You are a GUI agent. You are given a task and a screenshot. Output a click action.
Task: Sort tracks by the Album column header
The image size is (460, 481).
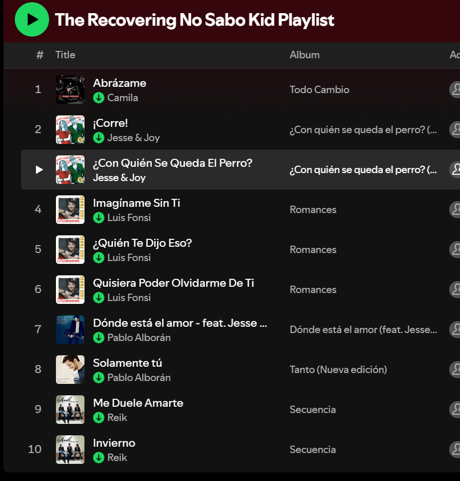(x=304, y=55)
